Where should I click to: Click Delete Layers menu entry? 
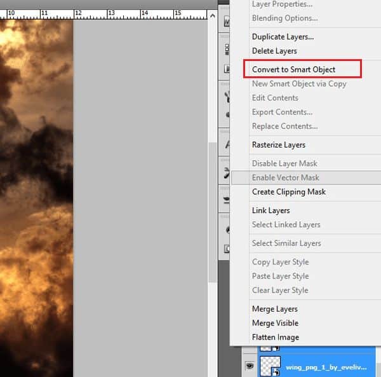coord(274,51)
